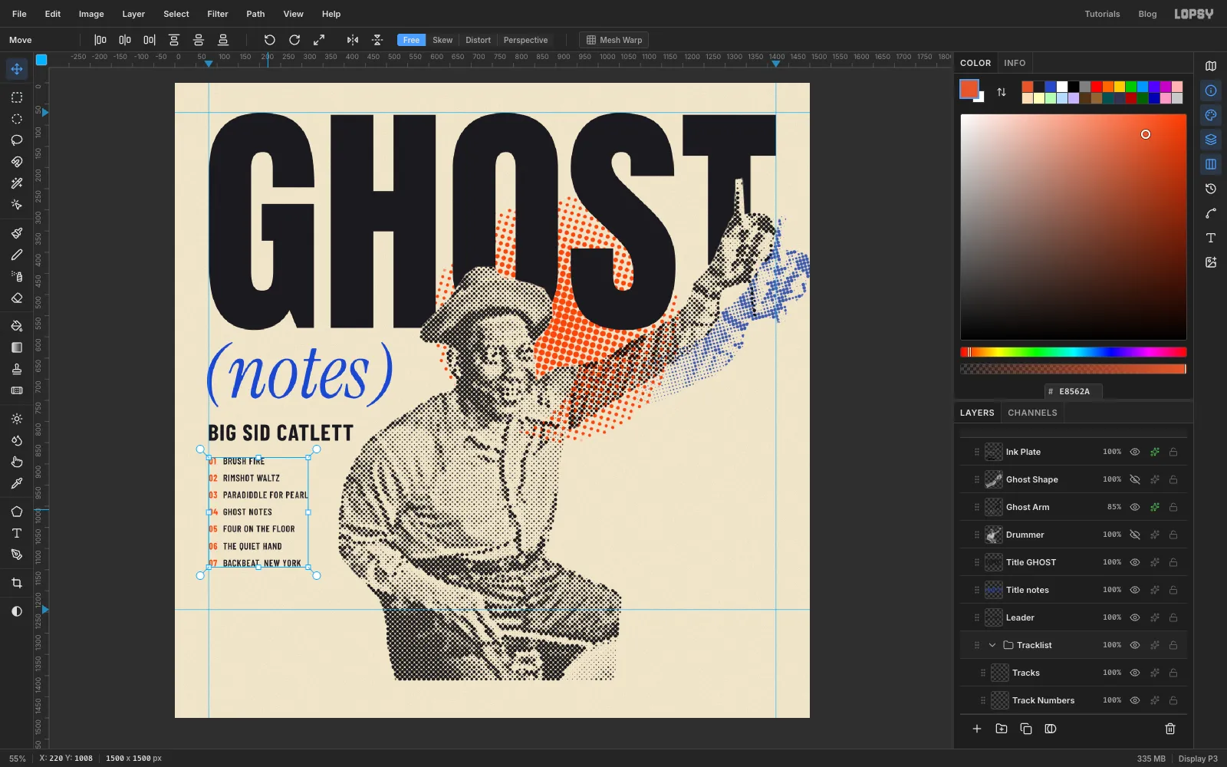Select the Distort transform mode
Viewport: 1227px width, 767px height.
pyautogui.click(x=478, y=40)
